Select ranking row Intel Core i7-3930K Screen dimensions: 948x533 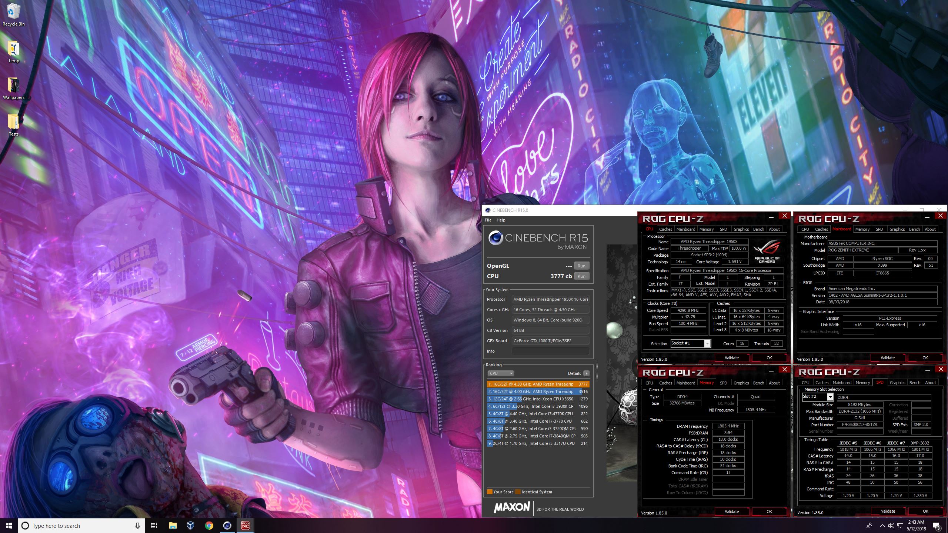tap(538, 406)
